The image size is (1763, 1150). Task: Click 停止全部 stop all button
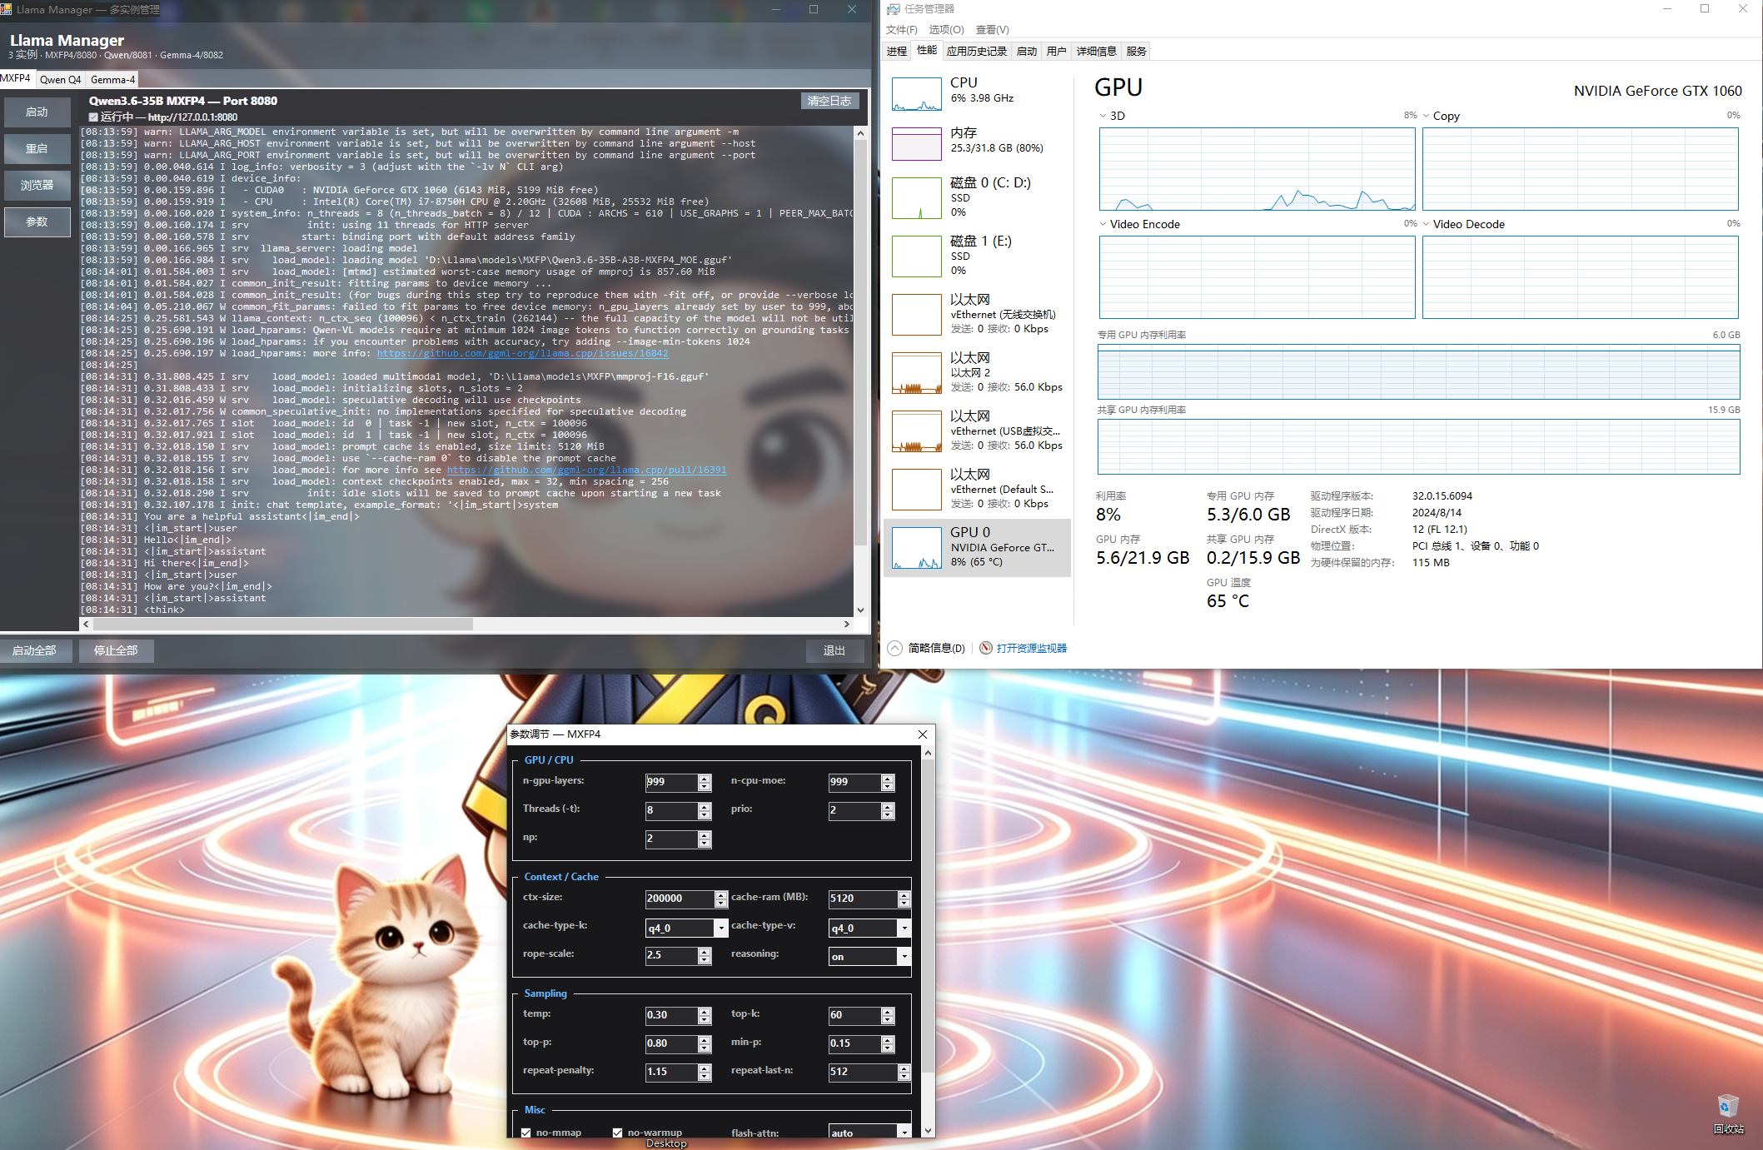tap(116, 650)
